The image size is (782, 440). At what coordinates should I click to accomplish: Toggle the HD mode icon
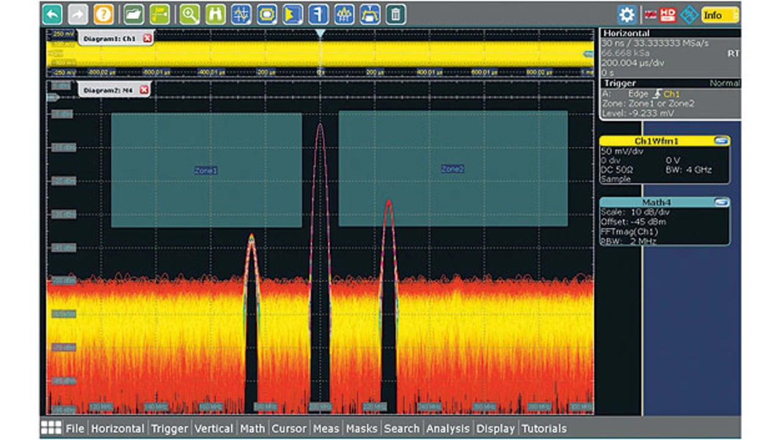pos(668,15)
